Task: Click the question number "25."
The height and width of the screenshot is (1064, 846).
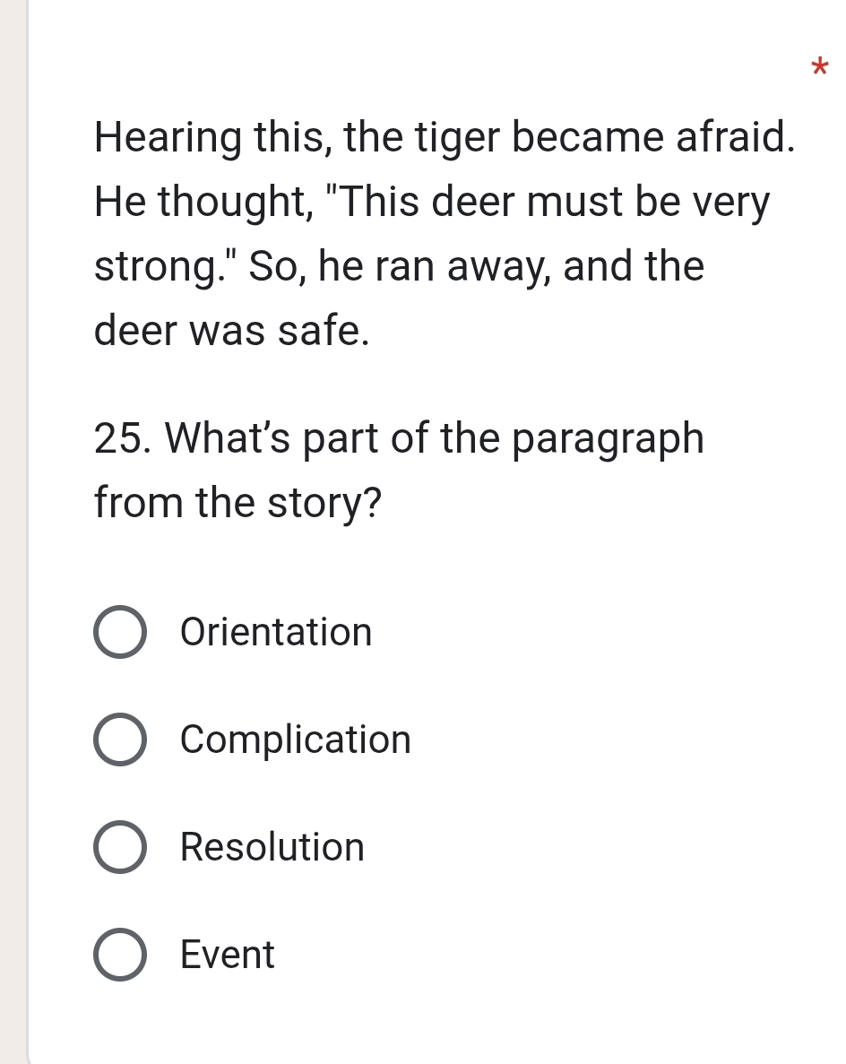Action: [124, 439]
